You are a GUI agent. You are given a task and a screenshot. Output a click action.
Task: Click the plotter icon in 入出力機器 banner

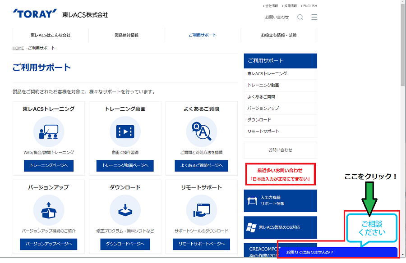point(252,201)
